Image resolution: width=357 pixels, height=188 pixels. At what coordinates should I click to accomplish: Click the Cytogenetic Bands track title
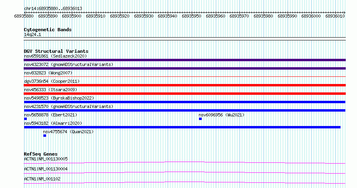[48, 30]
